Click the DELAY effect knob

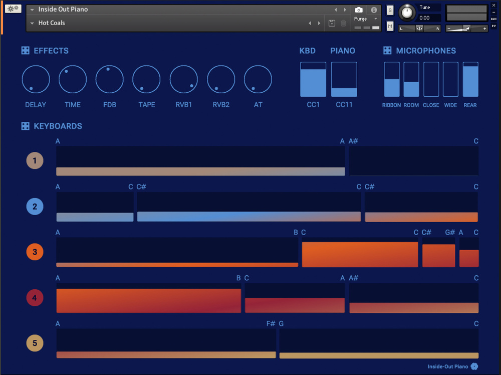click(x=36, y=80)
